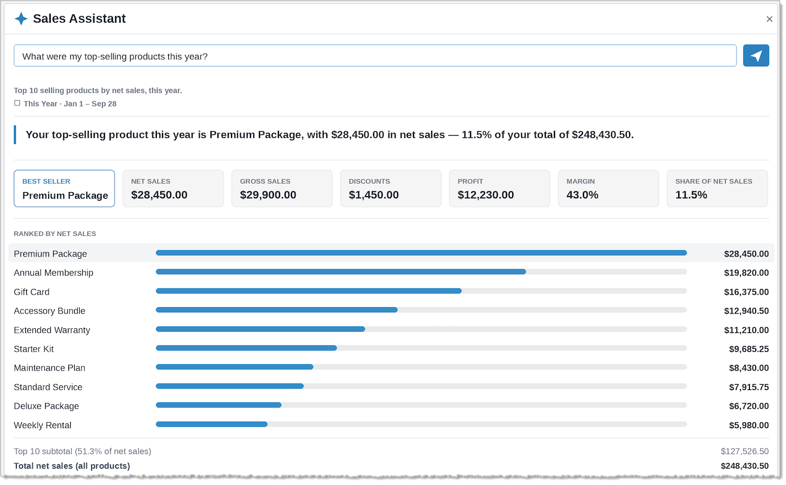Click the Sales Assistant sparkle icon
The height and width of the screenshot is (485, 786).
[x=21, y=19]
